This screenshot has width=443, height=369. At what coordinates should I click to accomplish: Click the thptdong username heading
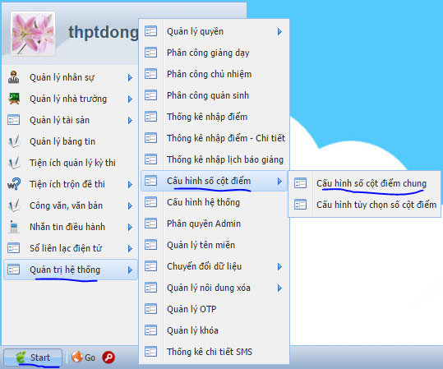click(103, 32)
